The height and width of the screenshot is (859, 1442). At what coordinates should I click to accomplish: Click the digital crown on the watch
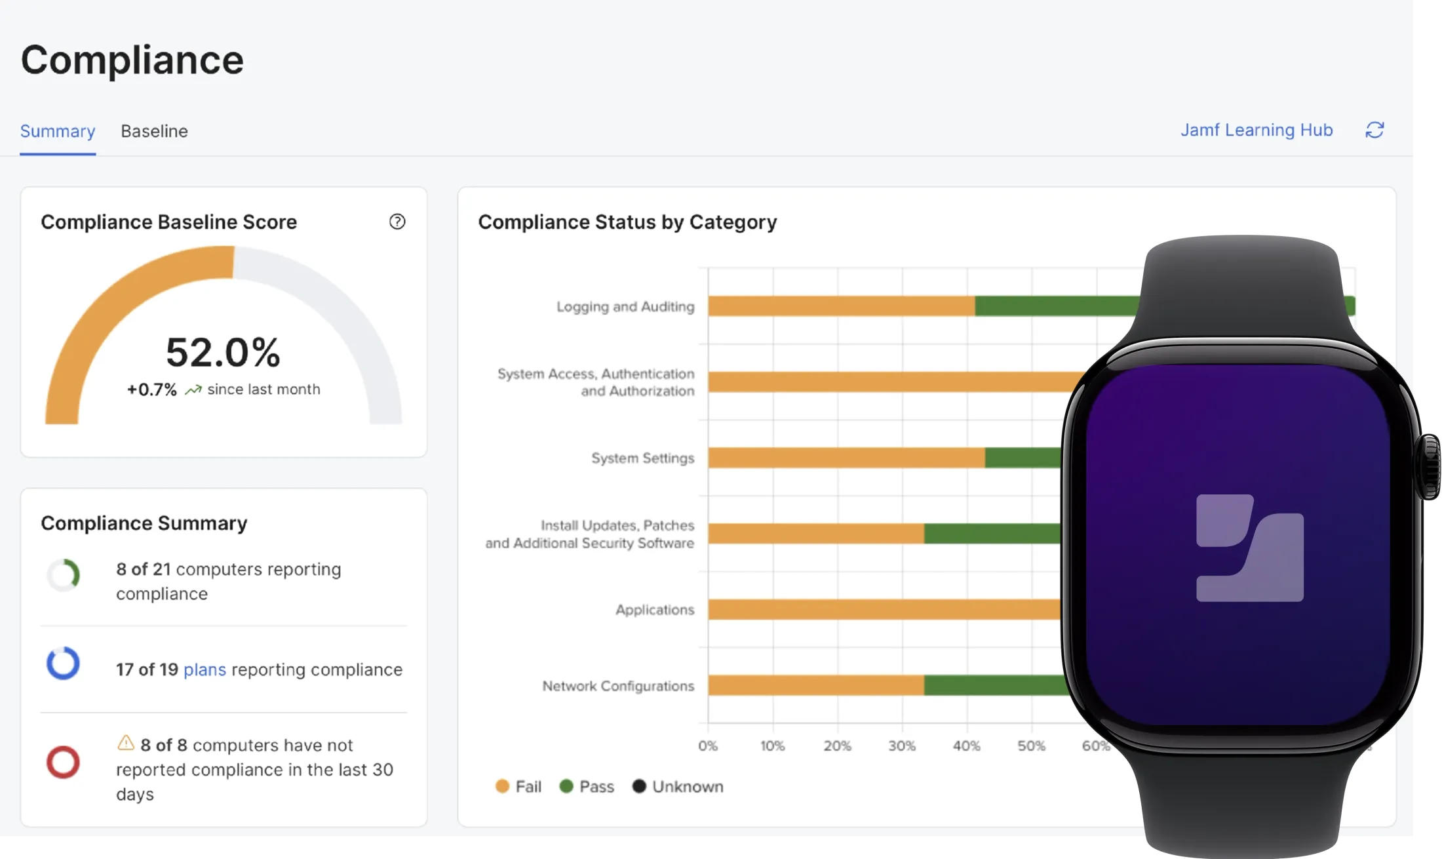[x=1429, y=467]
